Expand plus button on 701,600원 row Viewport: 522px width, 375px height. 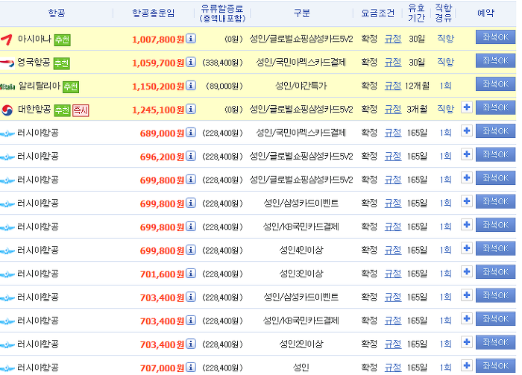[x=467, y=272]
